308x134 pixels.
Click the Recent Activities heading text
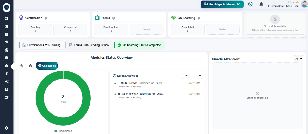127,76
